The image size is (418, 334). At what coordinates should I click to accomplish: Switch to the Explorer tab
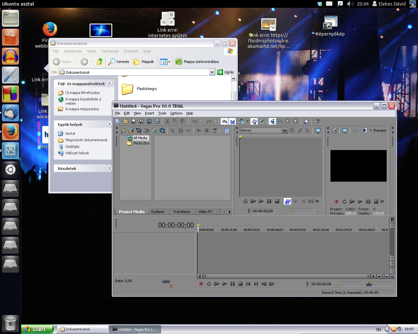(x=158, y=212)
